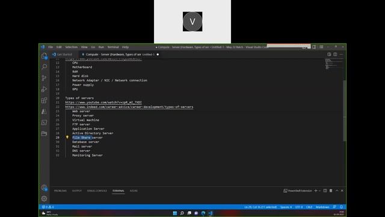
Task: Click the VS Code taskbar icon
Action: coord(211,213)
